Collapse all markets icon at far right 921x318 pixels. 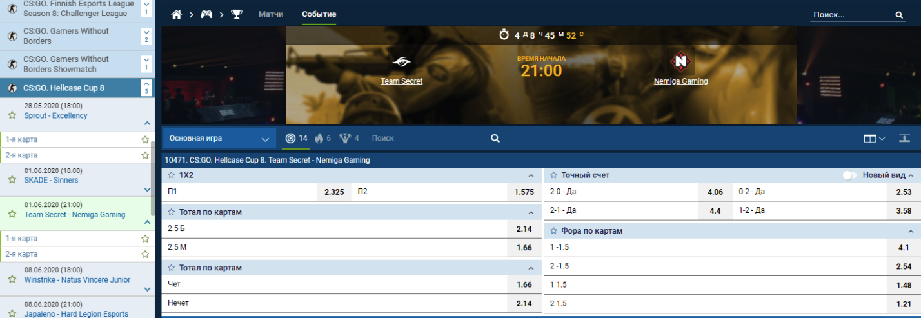pos(904,138)
